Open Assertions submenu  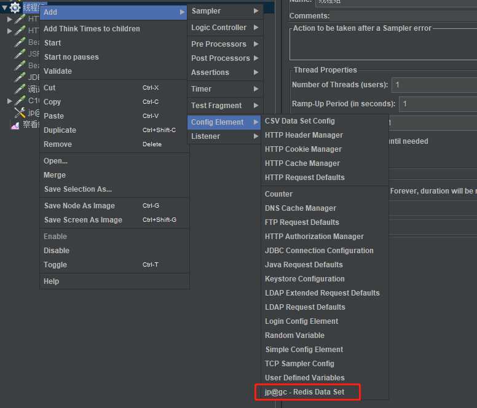coord(224,73)
